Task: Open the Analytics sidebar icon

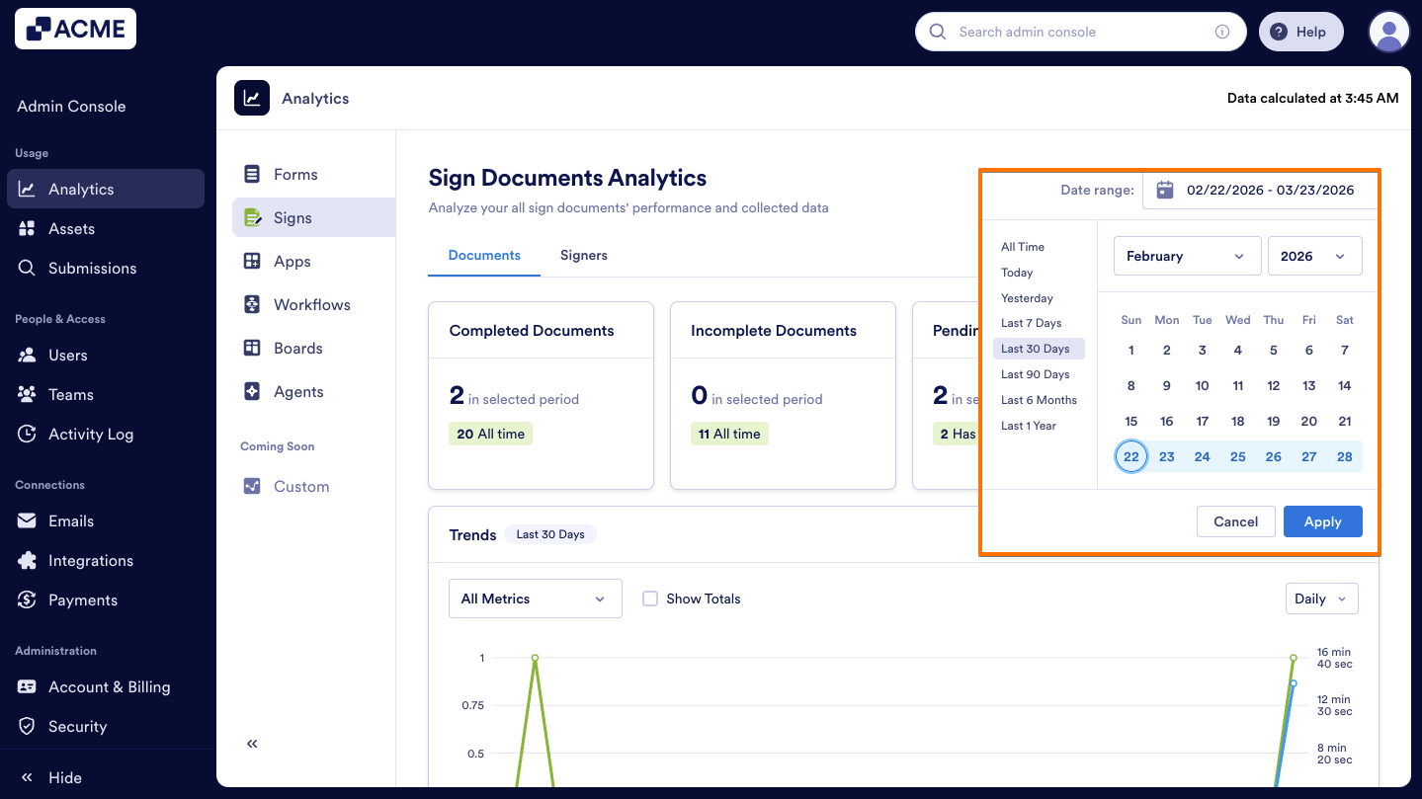Action: pos(29,189)
